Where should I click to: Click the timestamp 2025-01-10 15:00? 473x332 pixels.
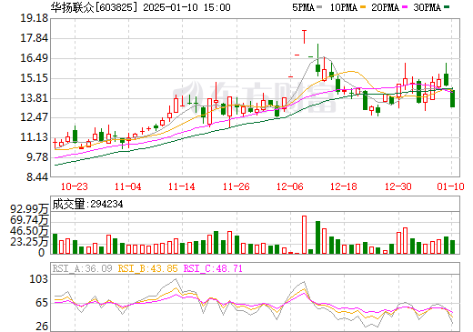click(186, 7)
